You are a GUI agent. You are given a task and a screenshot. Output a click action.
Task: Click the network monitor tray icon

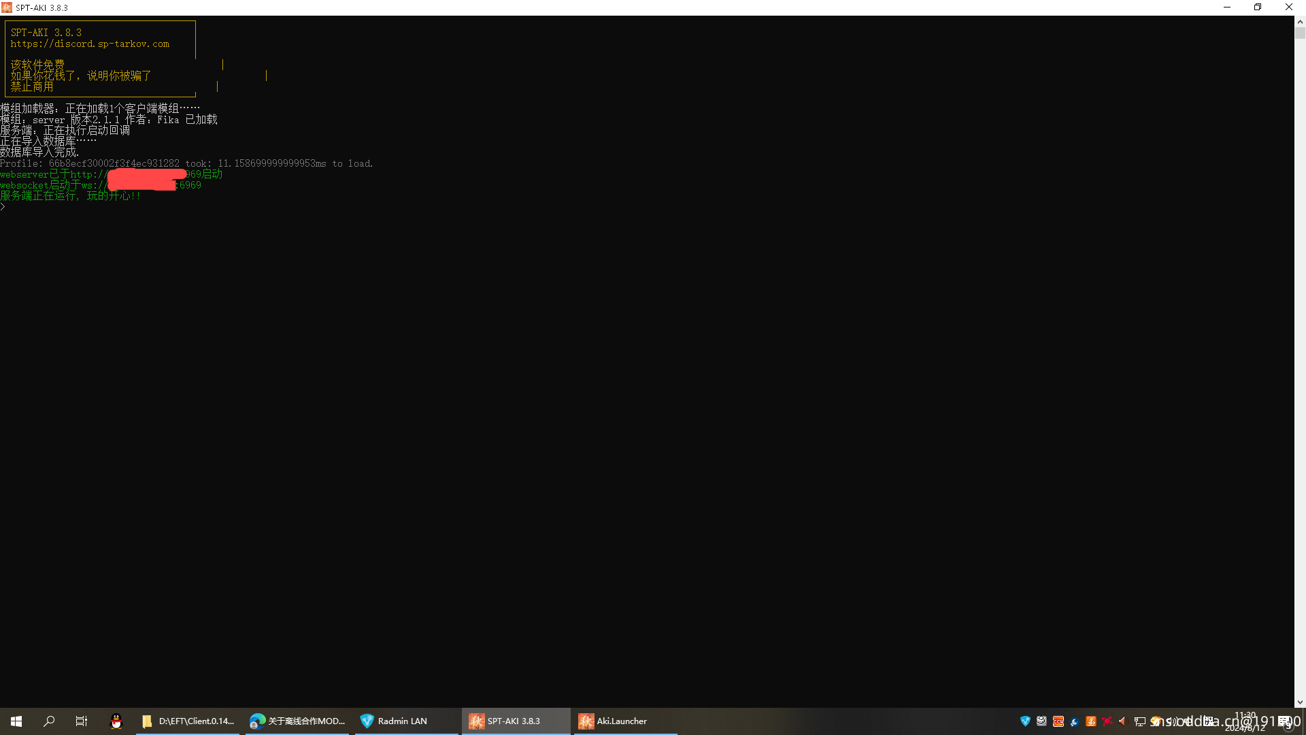pyautogui.click(x=1140, y=721)
